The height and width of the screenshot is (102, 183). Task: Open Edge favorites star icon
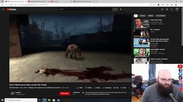coord(167,5)
